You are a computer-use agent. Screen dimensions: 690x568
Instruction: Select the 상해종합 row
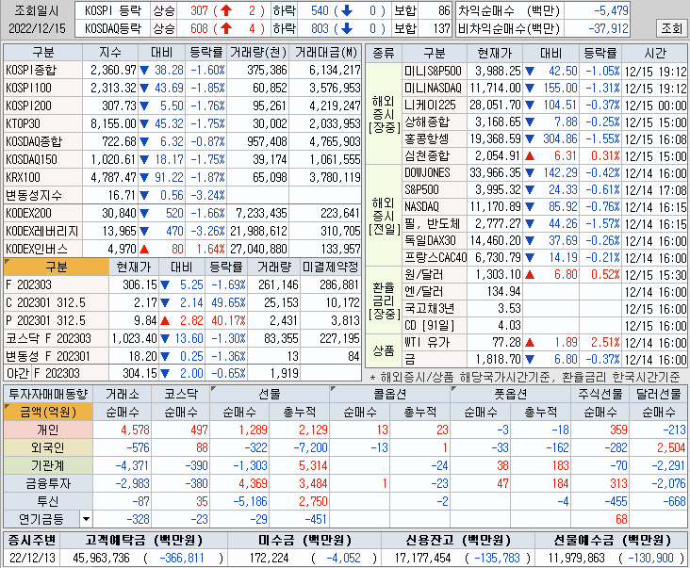(x=545, y=122)
